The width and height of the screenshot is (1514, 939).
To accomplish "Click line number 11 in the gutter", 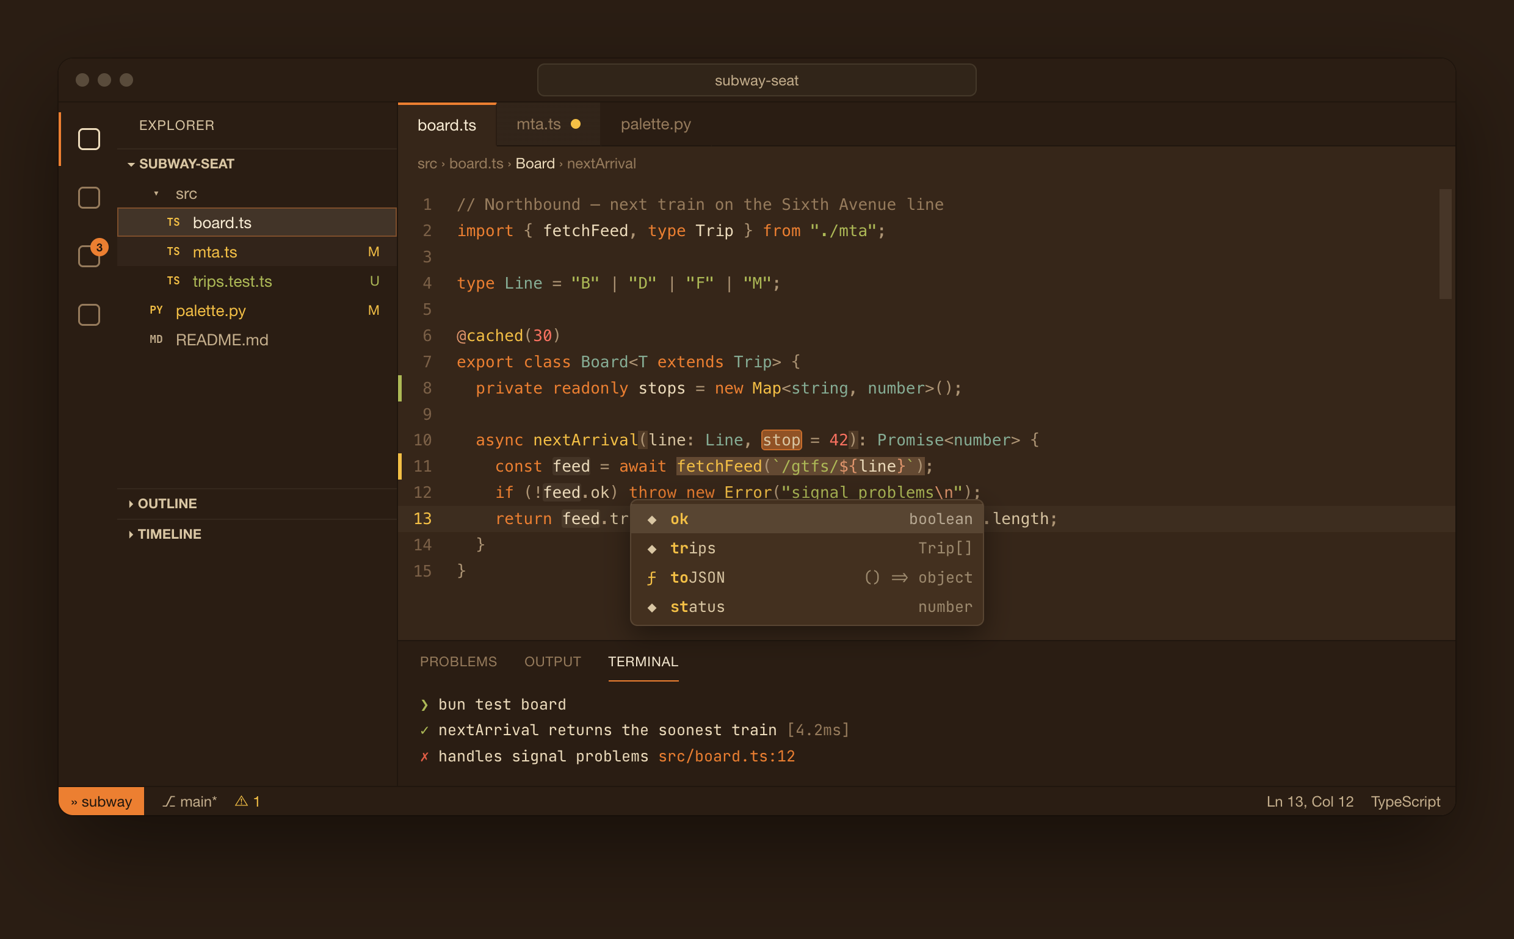I will [422, 466].
